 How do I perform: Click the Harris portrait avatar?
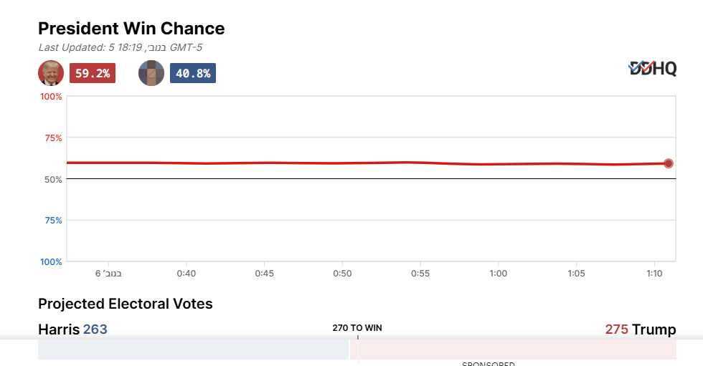click(151, 73)
